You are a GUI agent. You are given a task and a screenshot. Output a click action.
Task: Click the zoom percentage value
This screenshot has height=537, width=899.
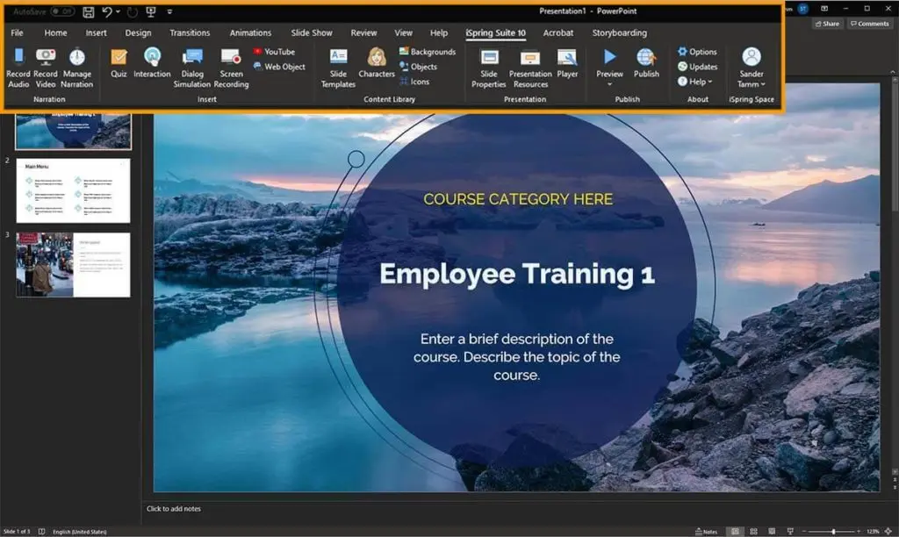pyautogui.click(x=873, y=531)
